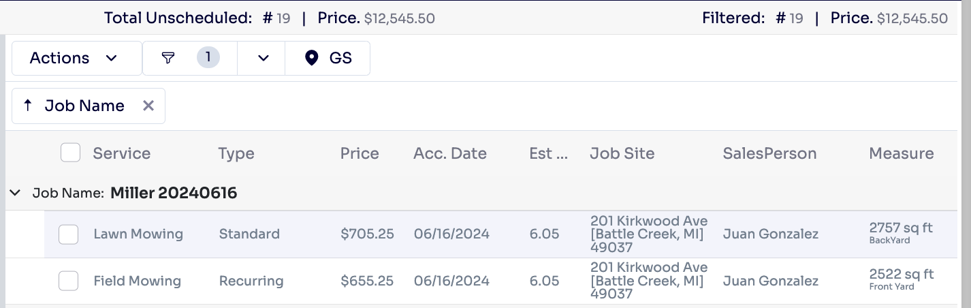Screen dimensions: 971x308
Task: Toggle the select-all header checkbox
Action: (x=70, y=153)
